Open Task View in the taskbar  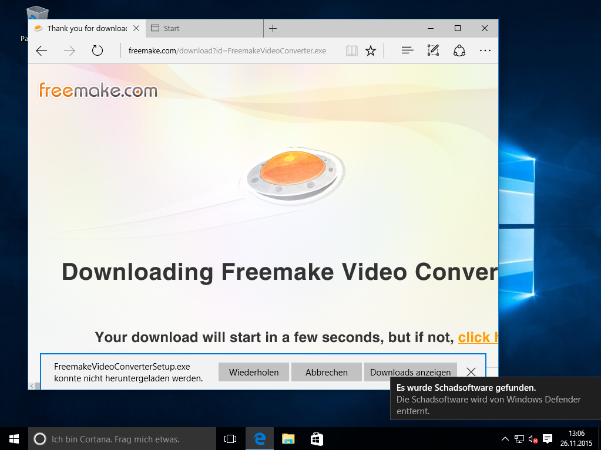click(230, 439)
